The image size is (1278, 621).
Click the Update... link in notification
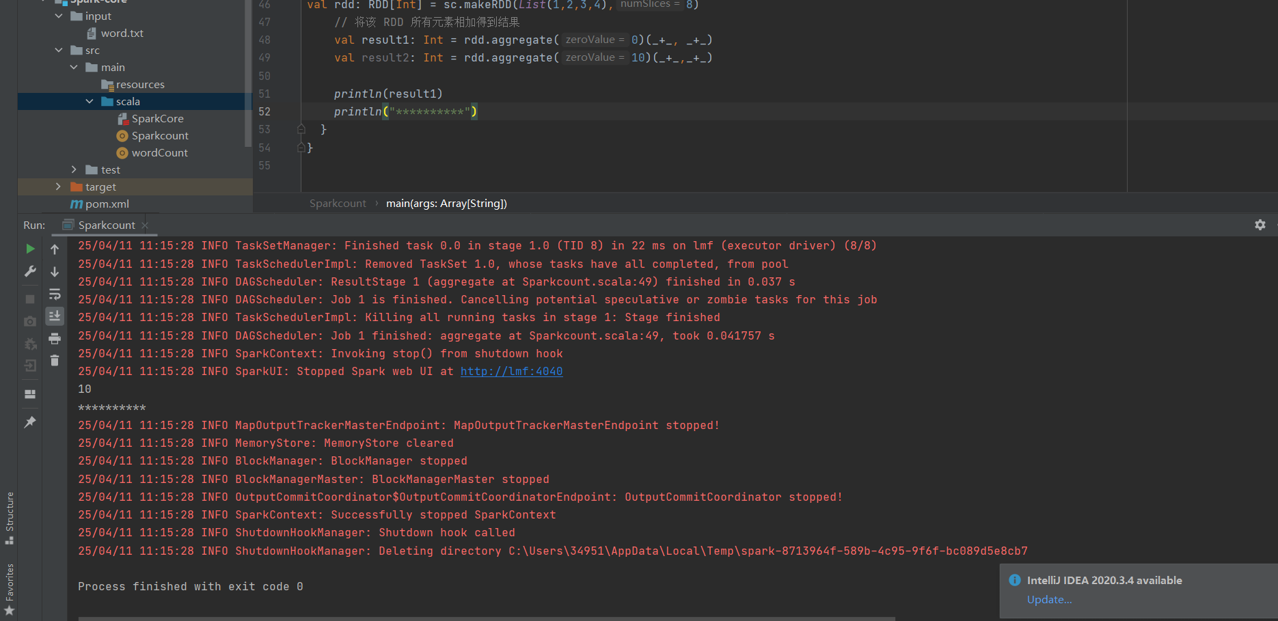click(x=1049, y=599)
